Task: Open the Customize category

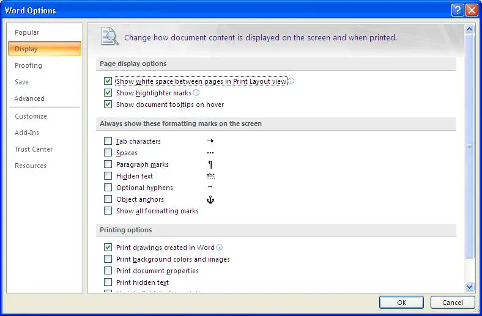Action: click(45, 116)
